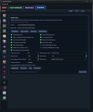Select the ADDONS tab
93x112 pixels.
[x=41, y=8]
